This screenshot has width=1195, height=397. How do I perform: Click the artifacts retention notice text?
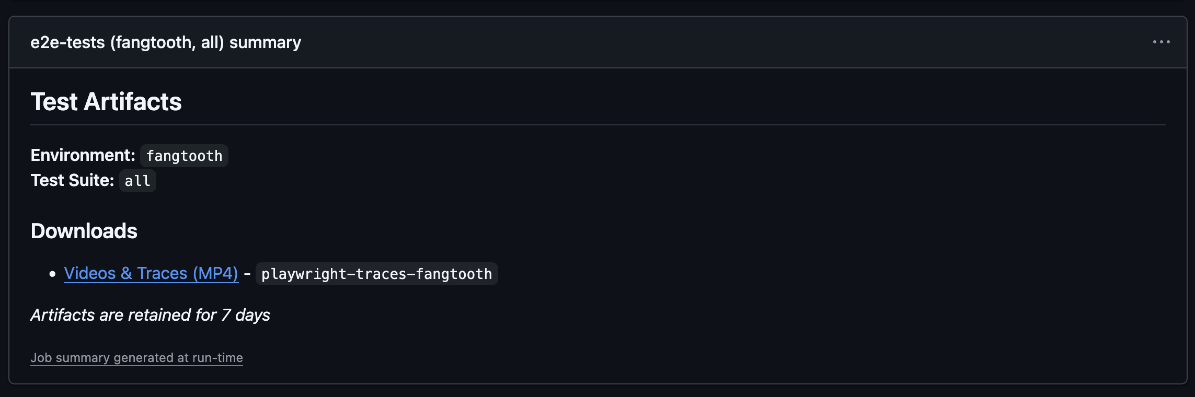tap(151, 315)
